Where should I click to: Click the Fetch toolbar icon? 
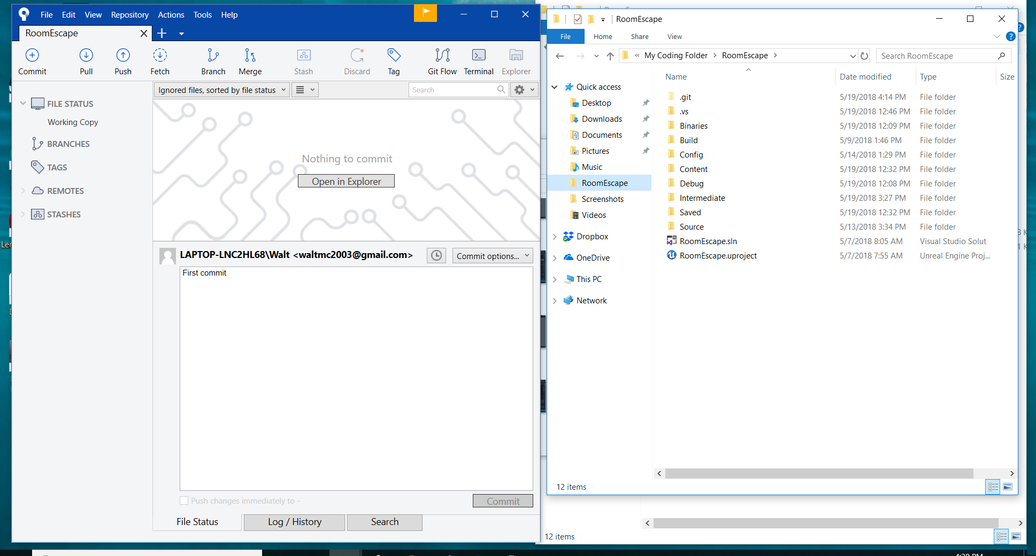point(160,62)
